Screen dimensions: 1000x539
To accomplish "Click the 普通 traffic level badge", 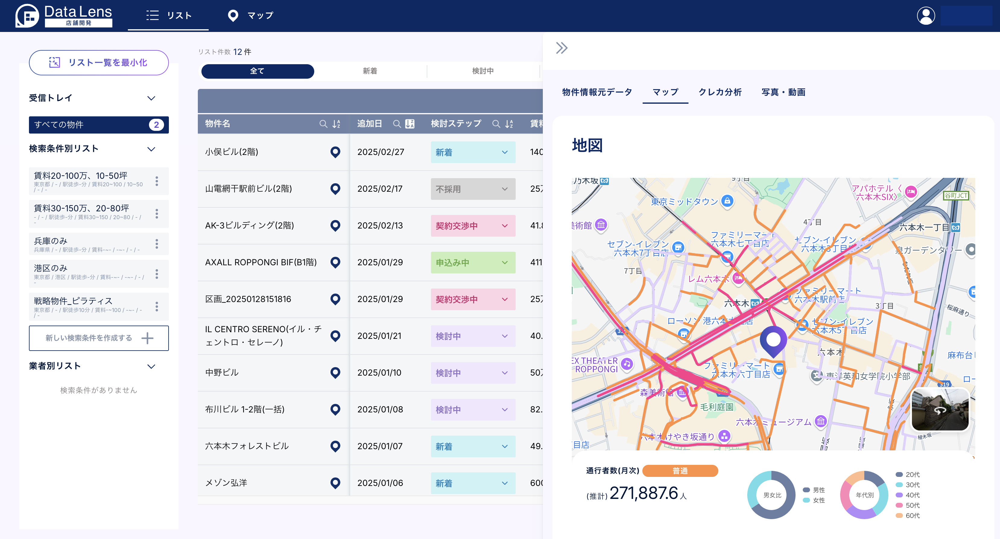I will [x=680, y=471].
